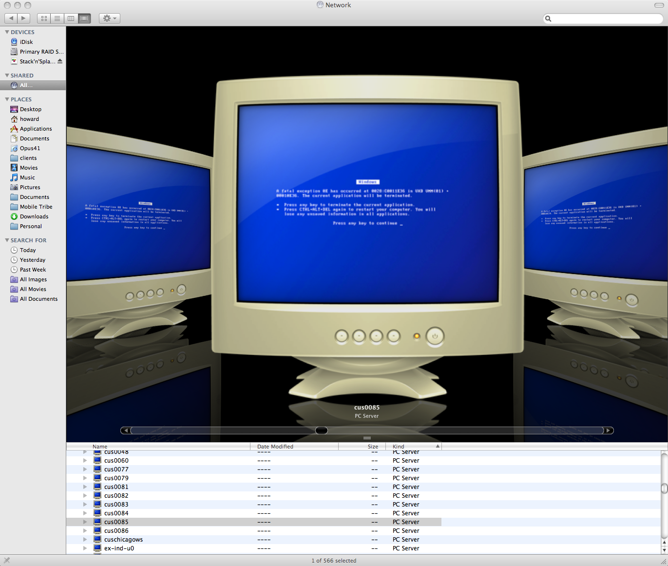
Task: Expand the cuschicagows row
Action: coord(85,540)
